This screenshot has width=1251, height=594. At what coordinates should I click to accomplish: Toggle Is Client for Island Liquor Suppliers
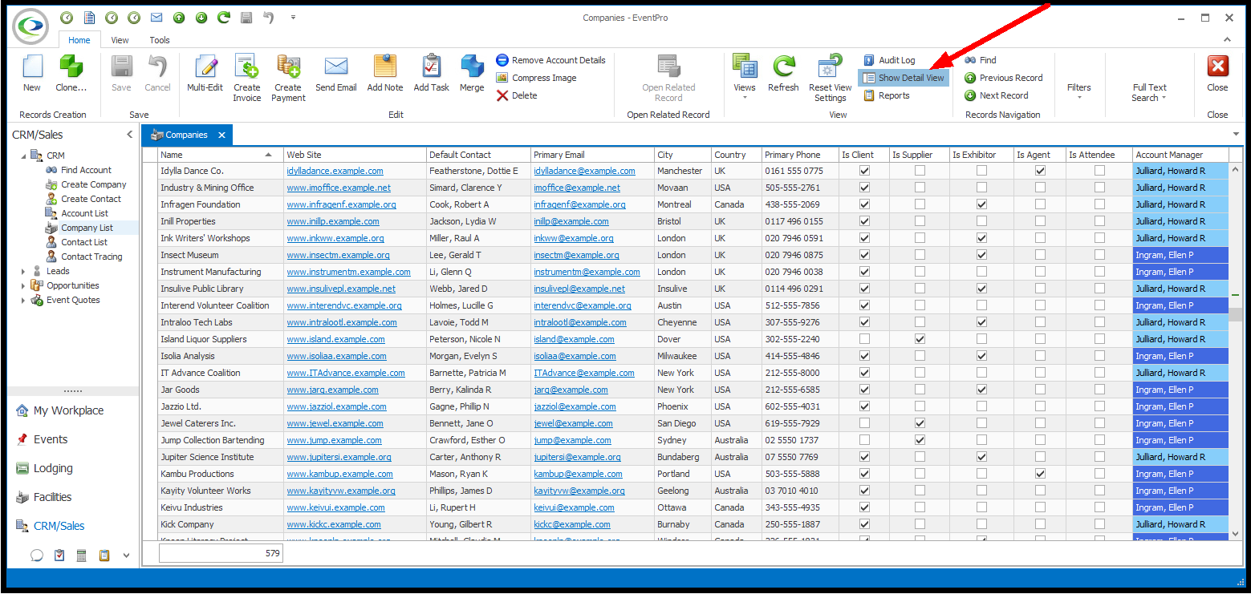pyautogui.click(x=864, y=339)
